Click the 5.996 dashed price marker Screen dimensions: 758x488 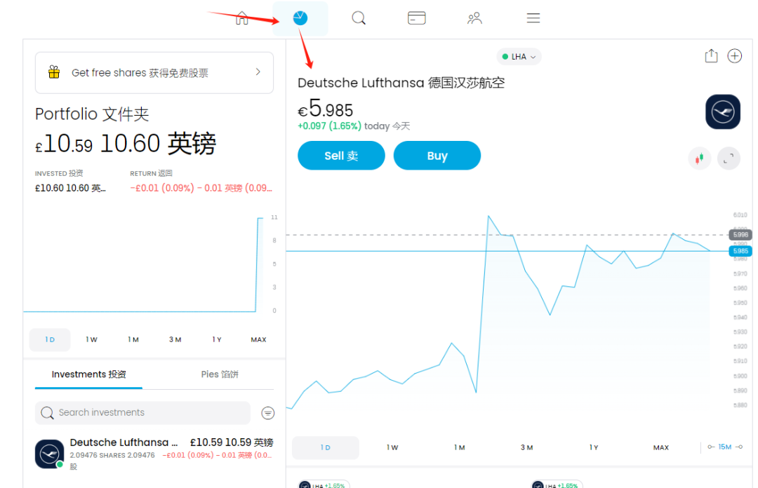(740, 235)
